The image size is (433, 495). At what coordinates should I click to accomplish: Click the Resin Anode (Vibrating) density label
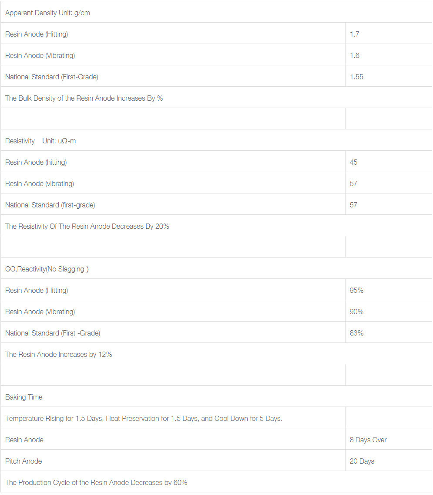[x=40, y=56]
